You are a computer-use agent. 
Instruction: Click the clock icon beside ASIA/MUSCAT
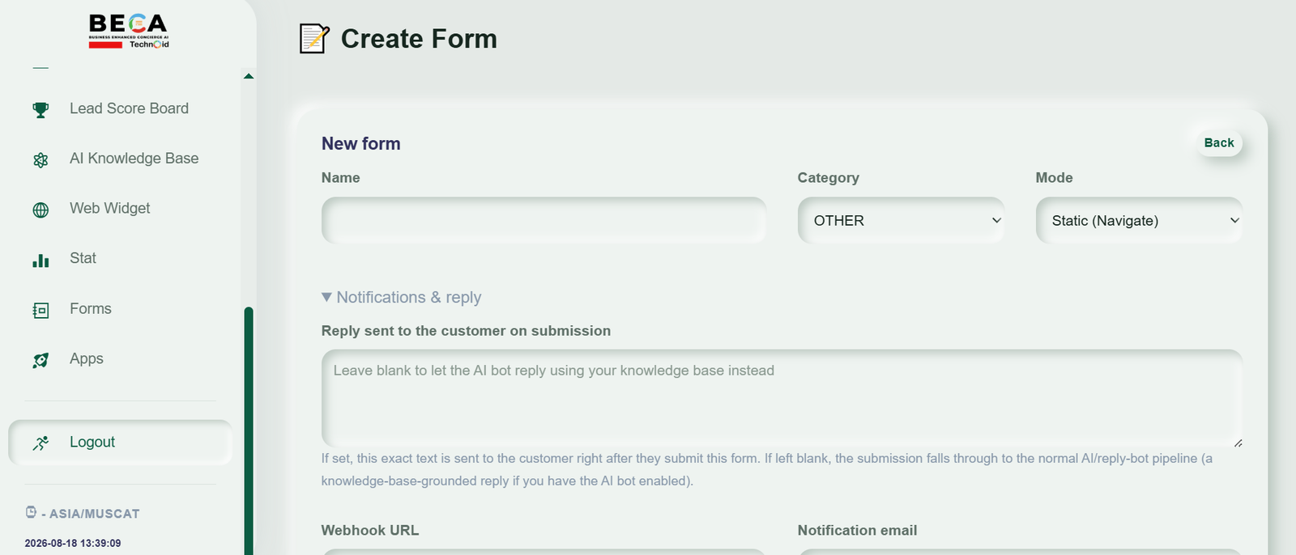pyautogui.click(x=31, y=512)
